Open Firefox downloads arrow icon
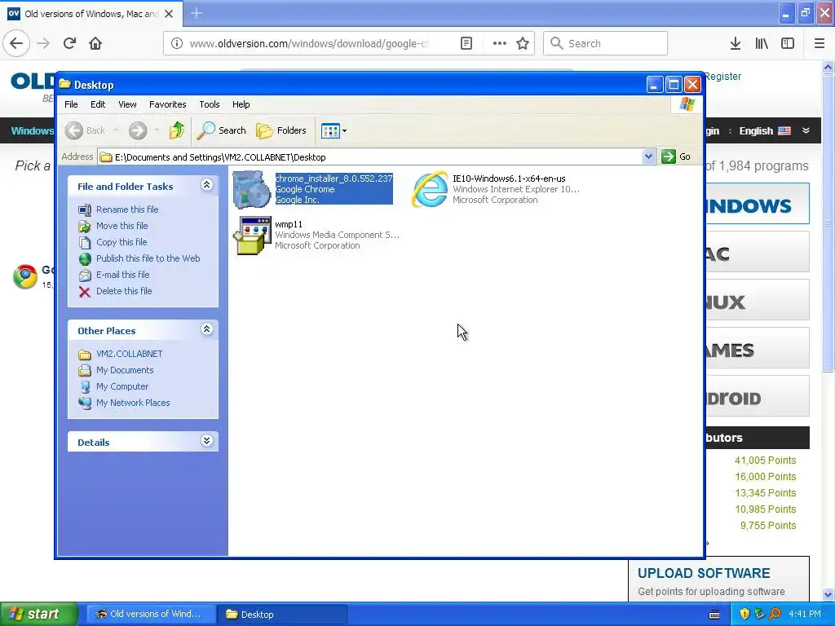 736,43
